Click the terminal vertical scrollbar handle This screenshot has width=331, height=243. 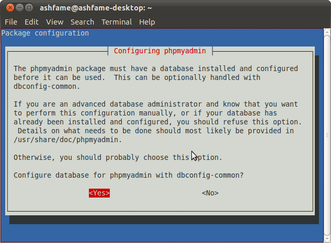[327, 135]
